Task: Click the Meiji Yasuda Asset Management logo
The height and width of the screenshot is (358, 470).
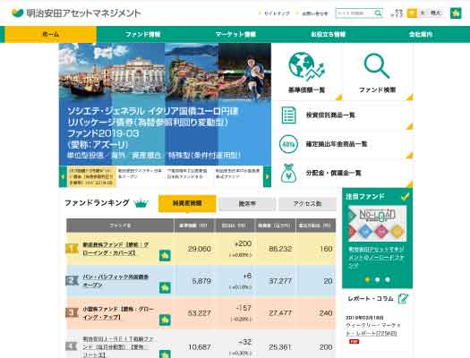Action: coord(75,13)
